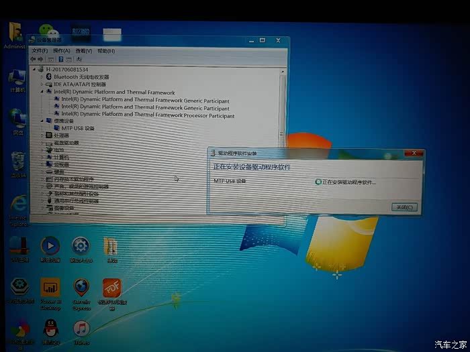Open the QQ penguin desktop icon
This screenshot has height=352, width=470.
click(50, 329)
